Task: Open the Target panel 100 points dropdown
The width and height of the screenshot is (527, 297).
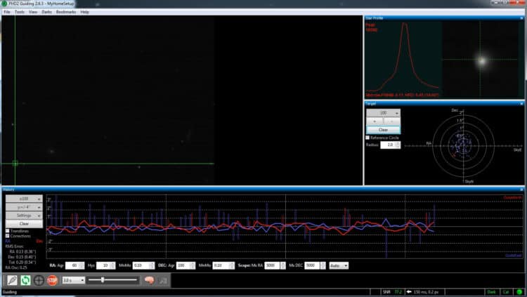Action: click(x=383, y=113)
